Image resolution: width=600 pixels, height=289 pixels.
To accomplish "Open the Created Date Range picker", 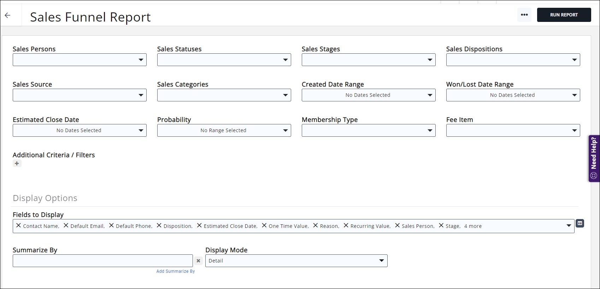I will coord(368,95).
